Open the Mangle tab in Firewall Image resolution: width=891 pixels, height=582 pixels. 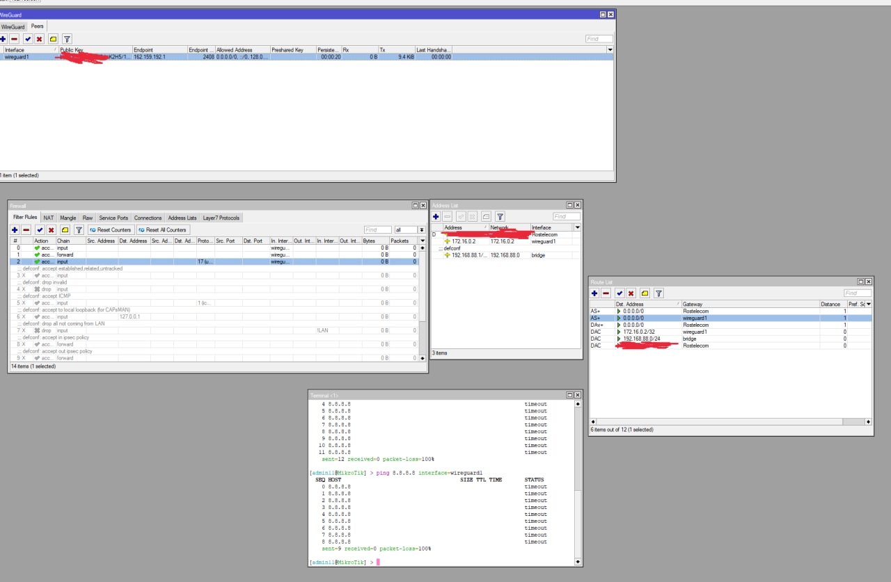(x=68, y=218)
